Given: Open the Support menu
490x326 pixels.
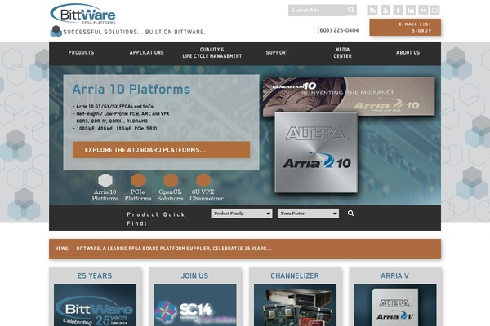Looking at the screenshot, I should [277, 53].
